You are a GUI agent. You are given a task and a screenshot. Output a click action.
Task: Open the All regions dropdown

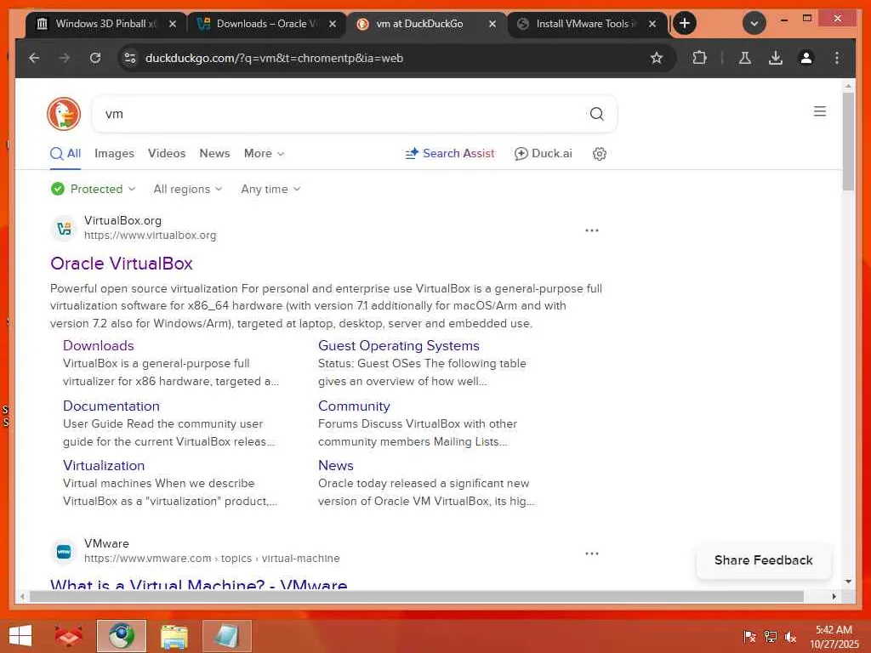click(x=188, y=189)
